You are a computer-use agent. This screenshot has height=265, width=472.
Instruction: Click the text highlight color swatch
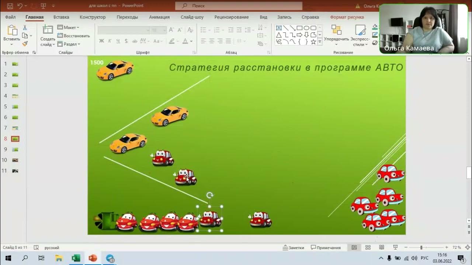pyautogui.click(x=171, y=41)
